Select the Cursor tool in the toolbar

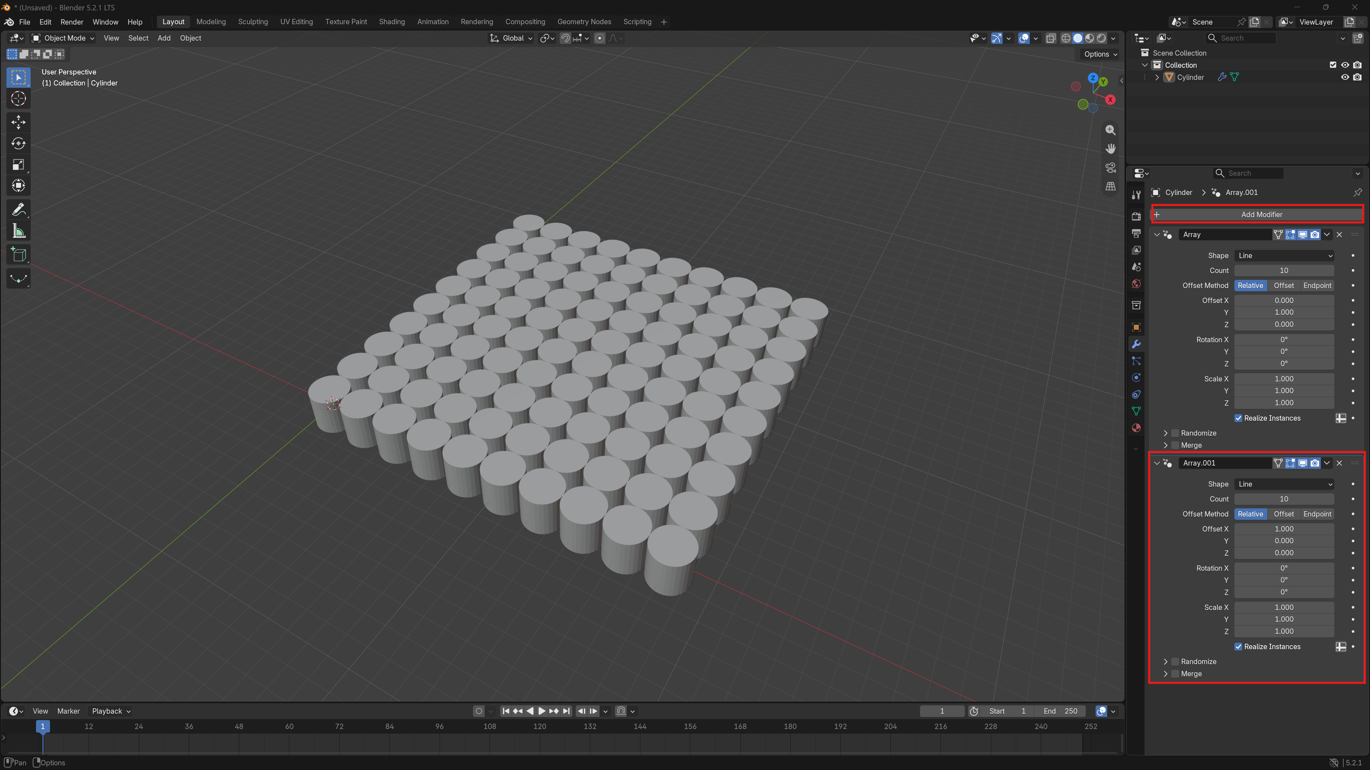click(x=19, y=99)
